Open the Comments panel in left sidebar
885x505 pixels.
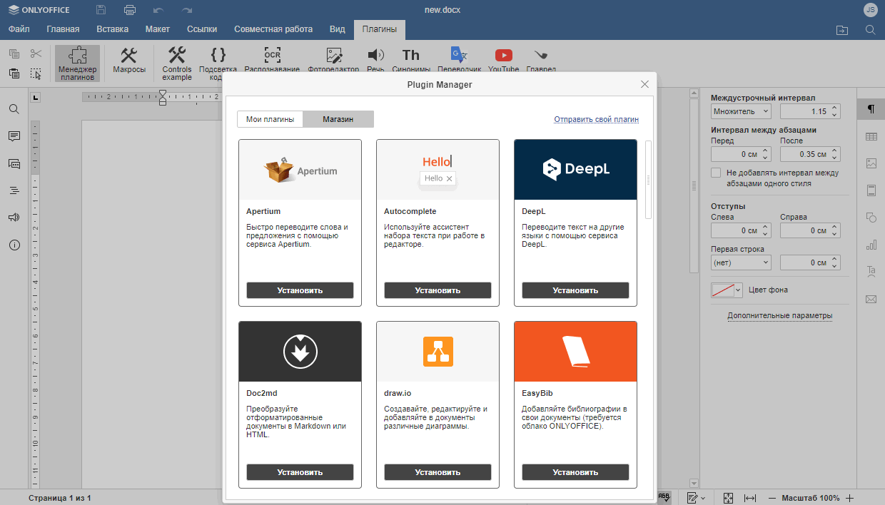point(14,136)
